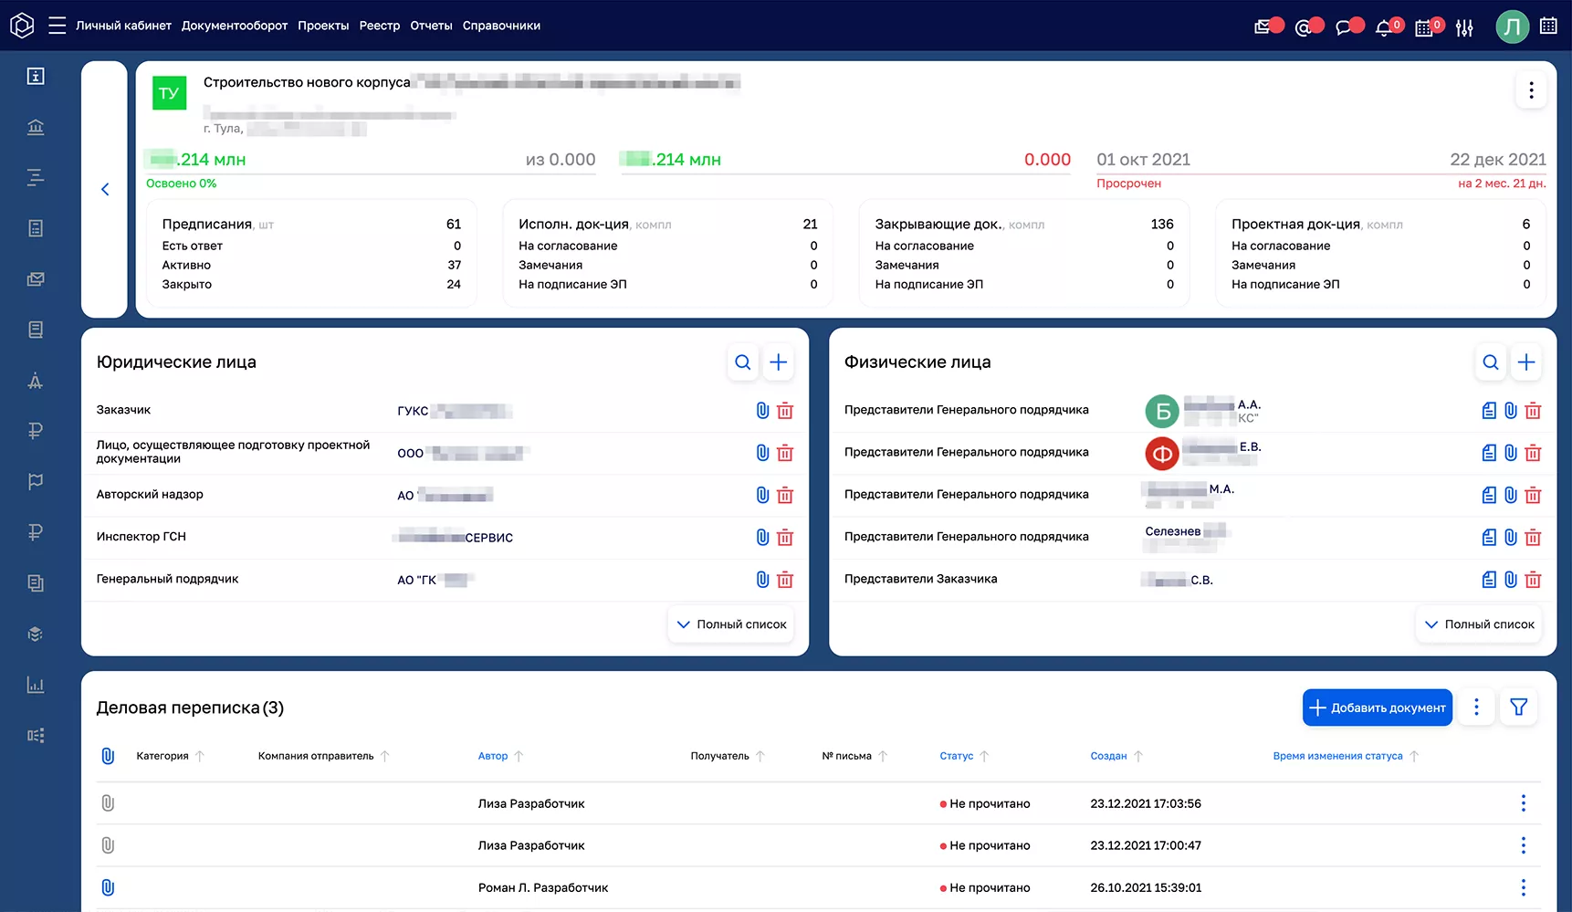Open attachments for Авторский надзор row
The image size is (1572, 912).
pos(762,495)
